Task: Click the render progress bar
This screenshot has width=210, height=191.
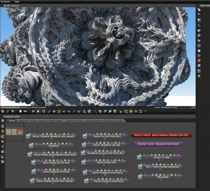Action: pos(10,108)
